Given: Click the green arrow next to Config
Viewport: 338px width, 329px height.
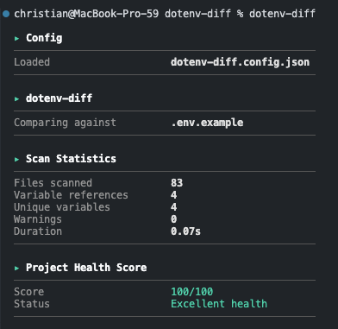Looking at the screenshot, I should [16, 38].
